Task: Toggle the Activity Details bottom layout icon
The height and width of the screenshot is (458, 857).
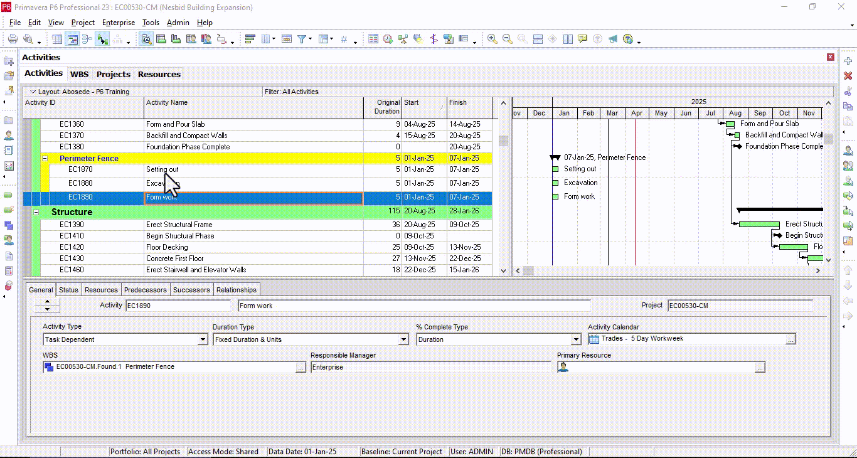Action: point(146,39)
